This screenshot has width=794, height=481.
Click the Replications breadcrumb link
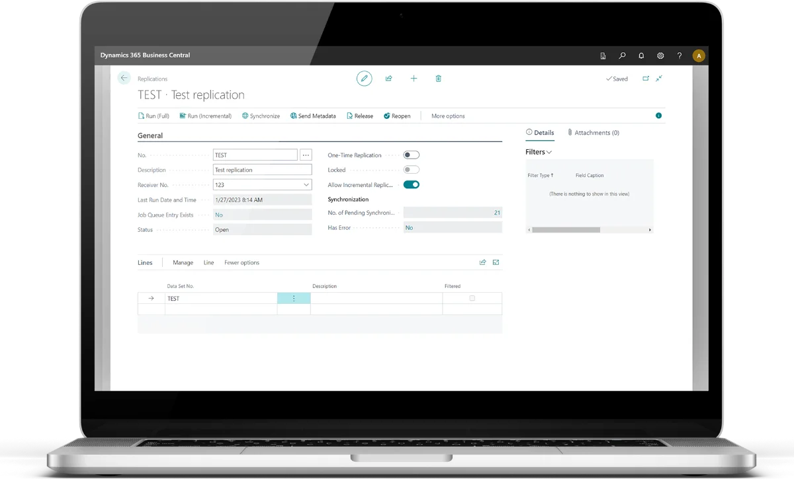(152, 79)
